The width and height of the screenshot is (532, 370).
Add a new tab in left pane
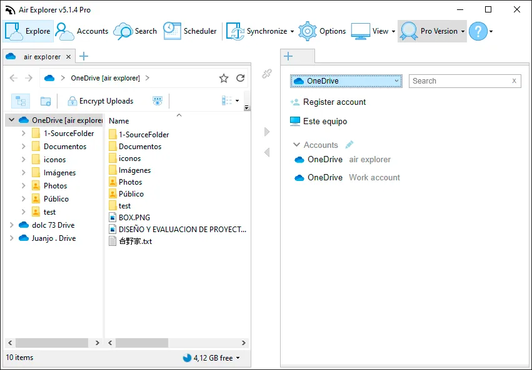(x=84, y=56)
